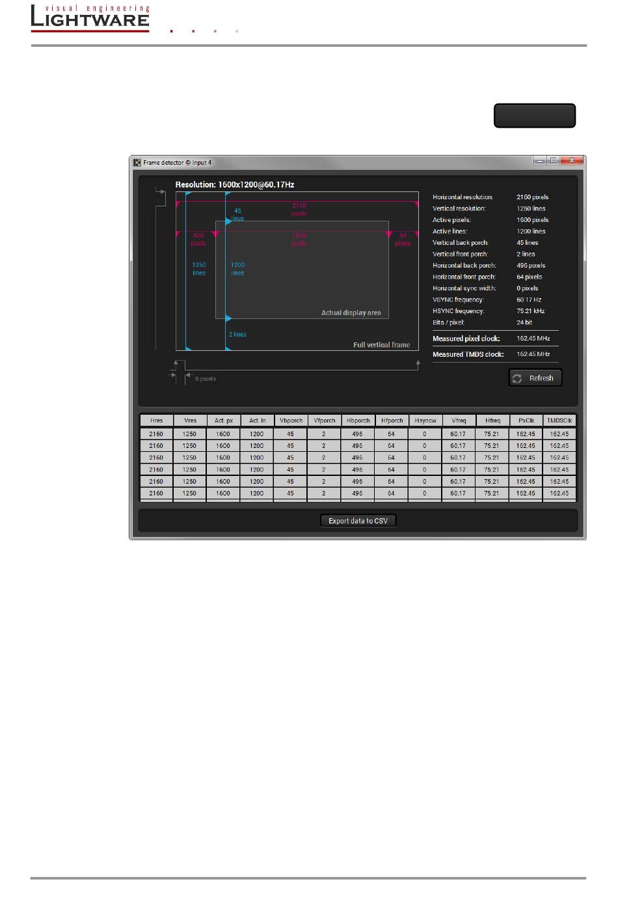Close the Frame detector window
Image resolution: width=618 pixels, height=903 pixels.
point(572,161)
